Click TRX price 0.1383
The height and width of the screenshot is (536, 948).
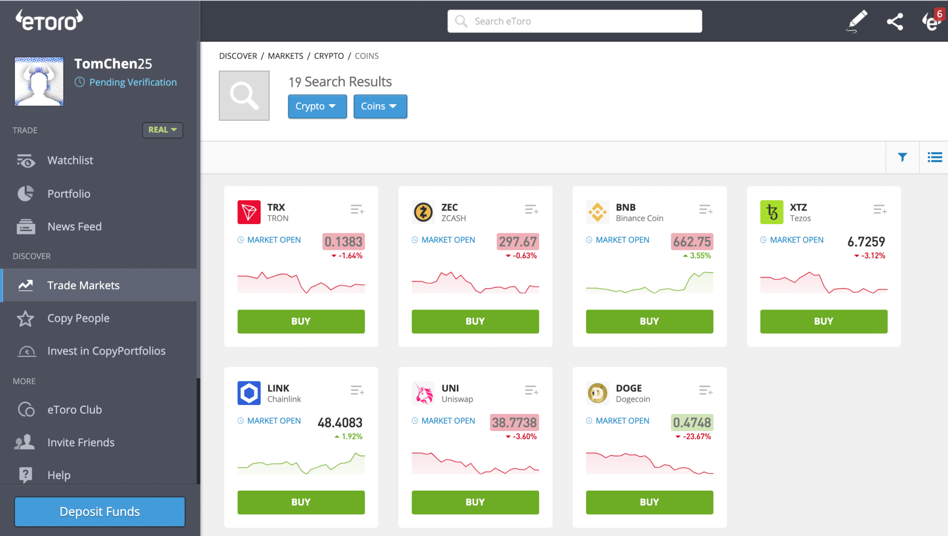(x=343, y=242)
